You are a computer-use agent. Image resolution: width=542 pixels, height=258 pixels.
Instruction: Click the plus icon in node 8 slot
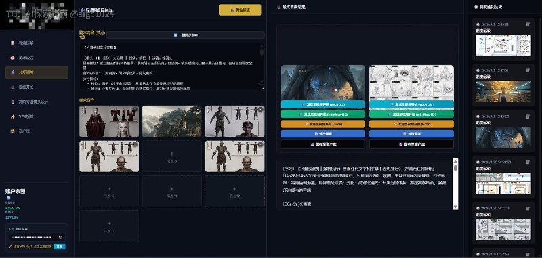click(x=172, y=154)
